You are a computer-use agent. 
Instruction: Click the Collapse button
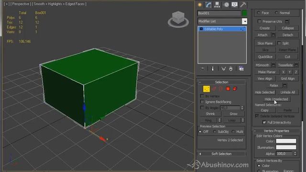[x=288, y=28]
